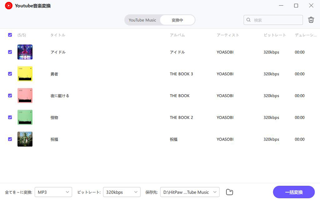Switch to the 変換中 tab
The height and width of the screenshot is (201, 320).
(x=177, y=20)
